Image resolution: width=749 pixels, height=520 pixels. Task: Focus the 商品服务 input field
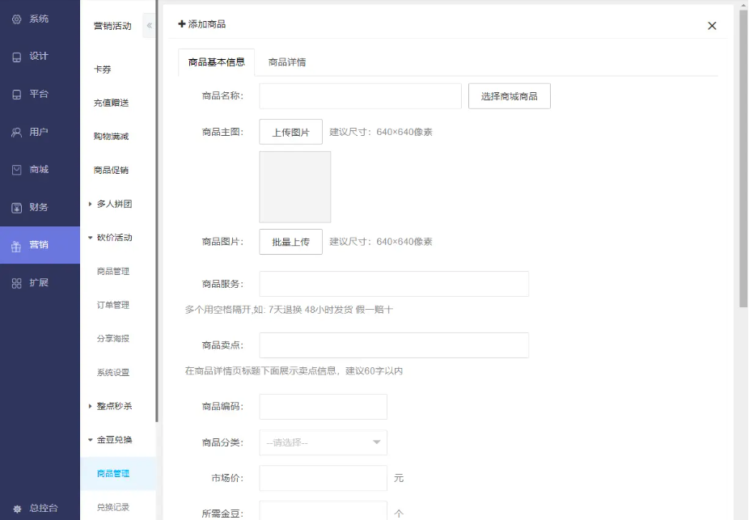tap(394, 284)
